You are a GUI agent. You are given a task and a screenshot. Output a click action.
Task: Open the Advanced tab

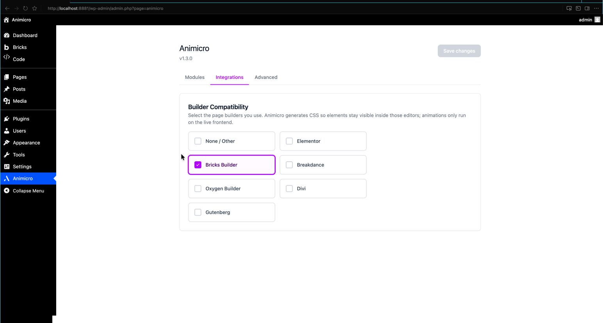point(266,77)
